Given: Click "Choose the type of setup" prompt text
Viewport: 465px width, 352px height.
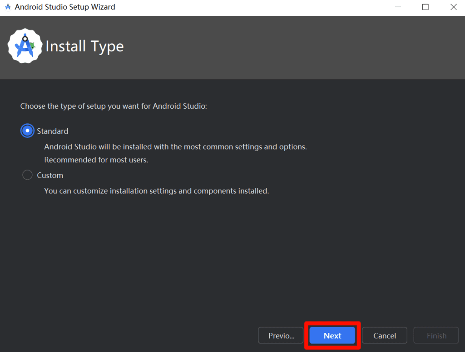Looking at the screenshot, I should (114, 106).
